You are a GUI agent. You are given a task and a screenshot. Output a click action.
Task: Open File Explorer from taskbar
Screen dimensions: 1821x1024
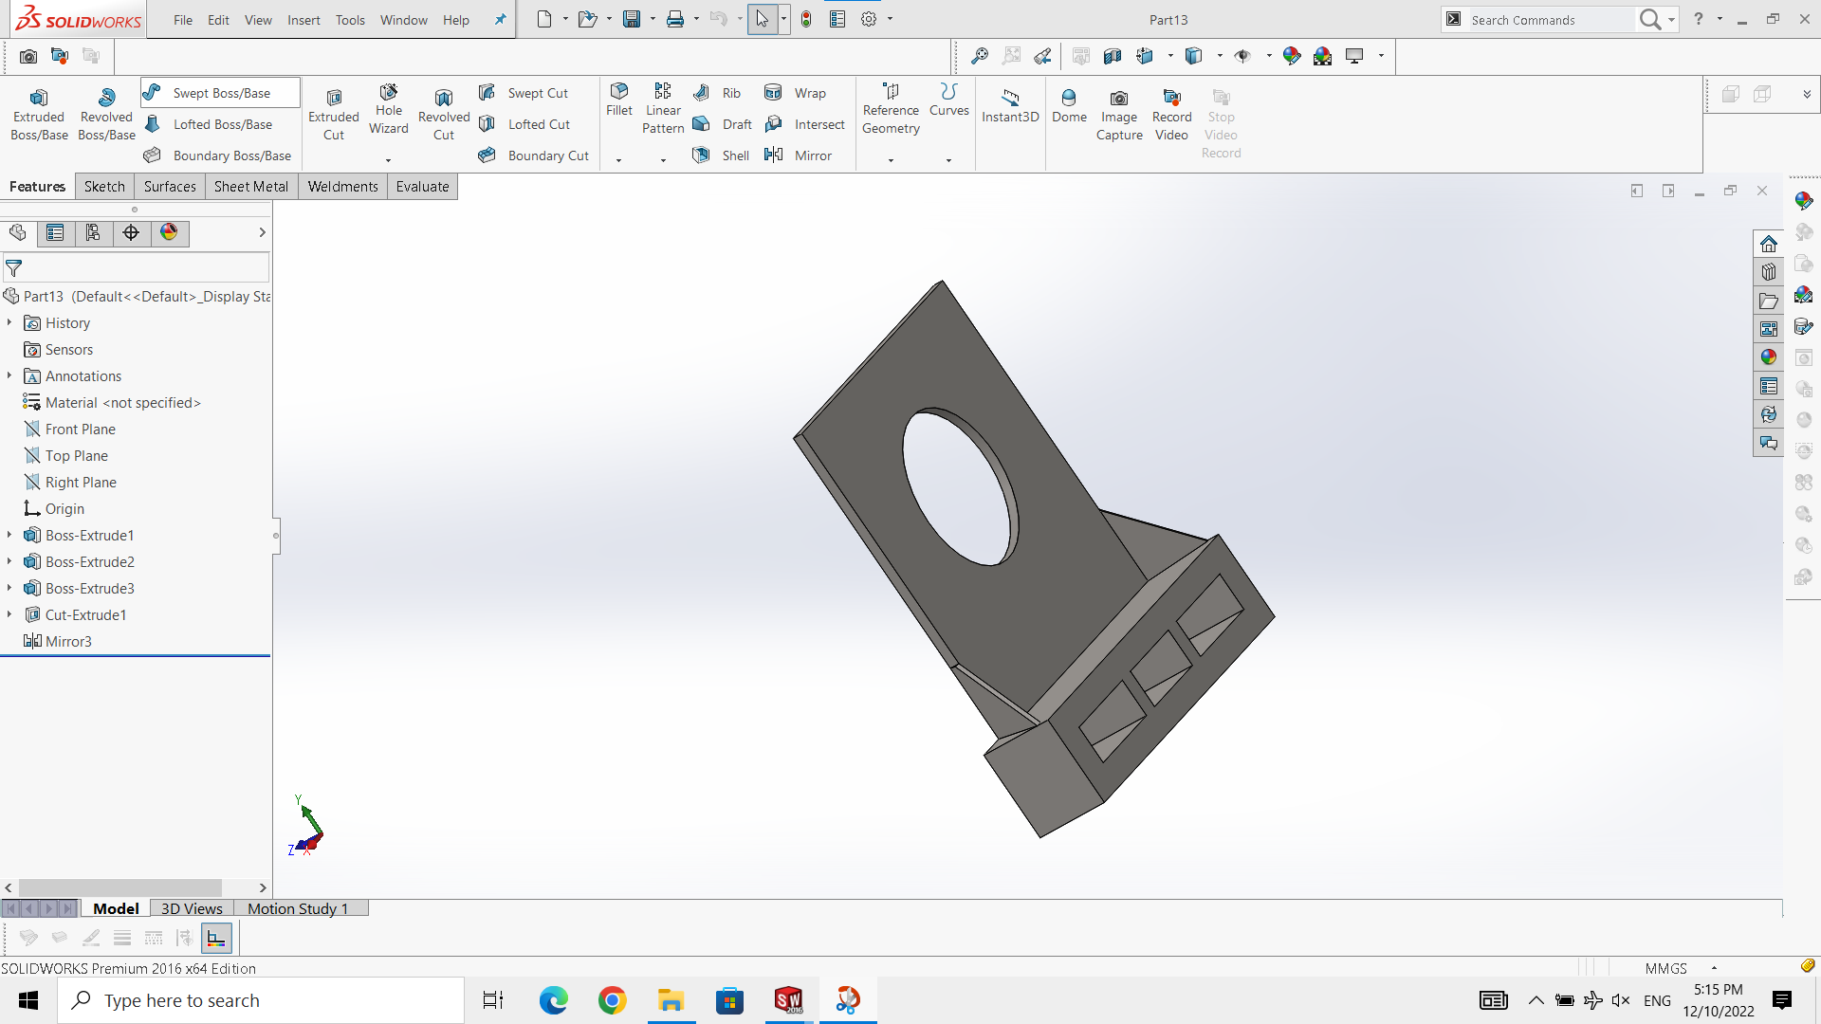pyautogui.click(x=671, y=1000)
